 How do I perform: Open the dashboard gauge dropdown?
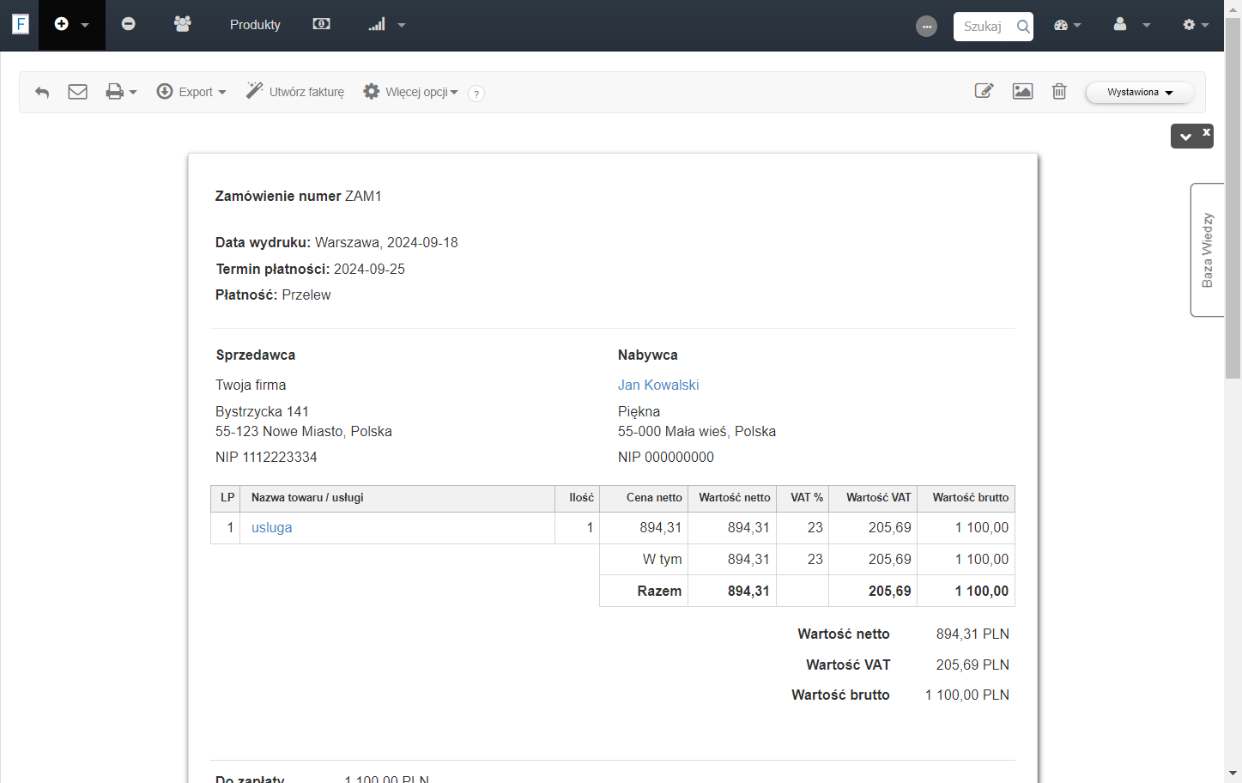point(1067,25)
